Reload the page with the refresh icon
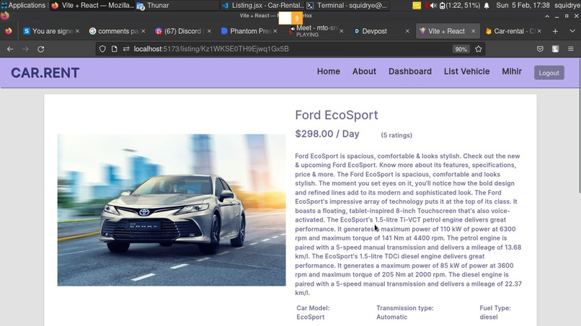Image resolution: width=581 pixels, height=326 pixels. 41,49
